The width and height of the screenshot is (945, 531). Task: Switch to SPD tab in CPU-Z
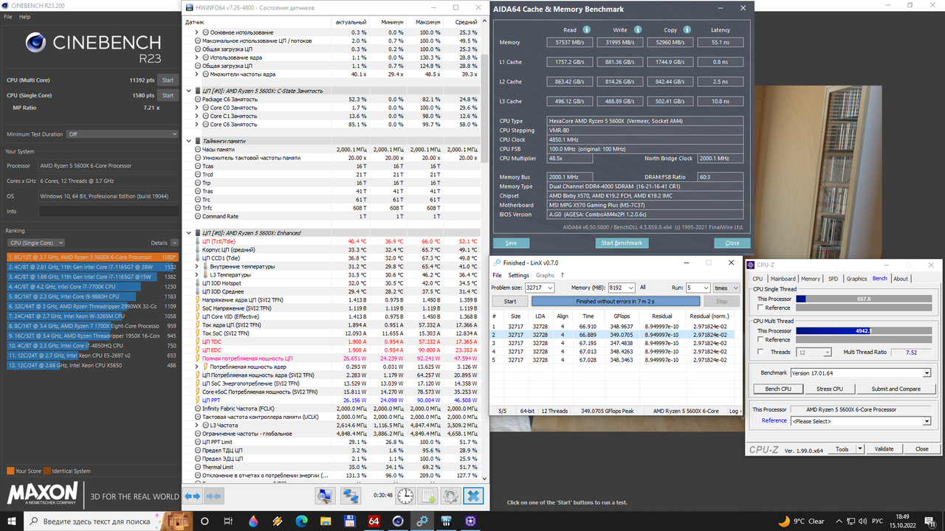click(x=834, y=279)
